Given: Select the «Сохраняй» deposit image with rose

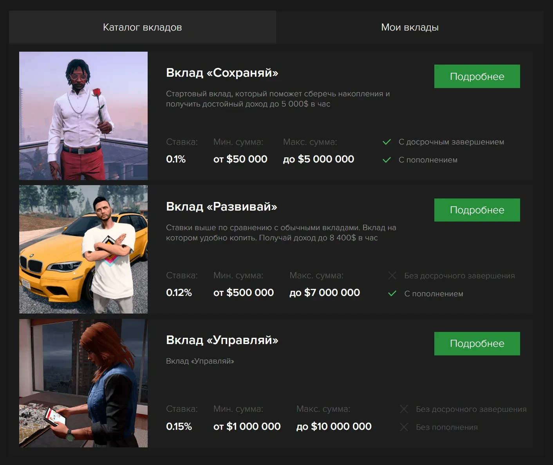Looking at the screenshot, I should pyautogui.click(x=83, y=116).
